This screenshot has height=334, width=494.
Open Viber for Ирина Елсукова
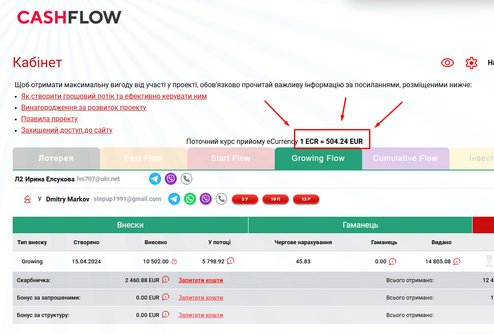[x=171, y=179]
